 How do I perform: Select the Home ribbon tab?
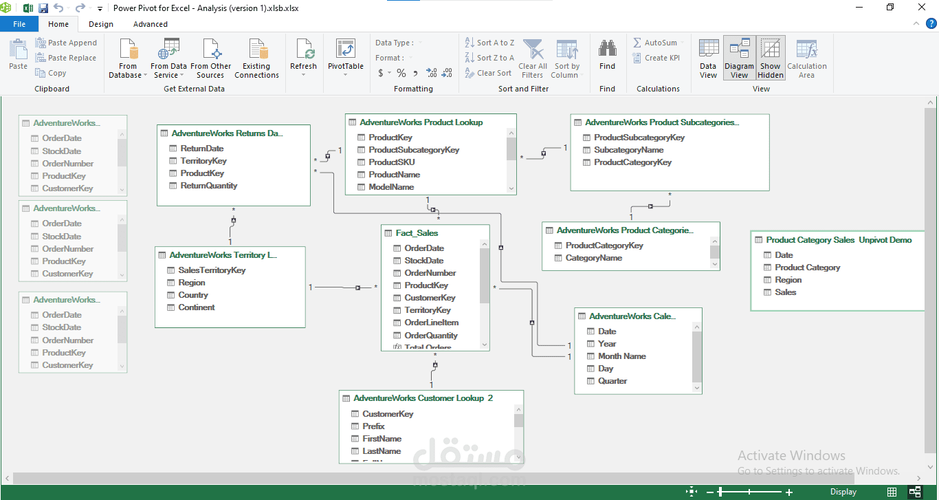(58, 24)
